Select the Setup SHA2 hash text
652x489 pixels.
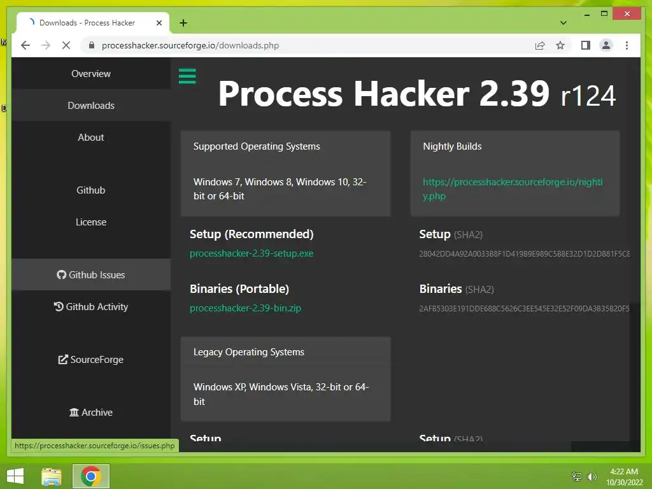pyautogui.click(x=525, y=253)
